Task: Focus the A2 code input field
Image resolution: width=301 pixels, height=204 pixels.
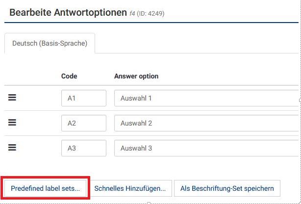Action: click(x=83, y=123)
